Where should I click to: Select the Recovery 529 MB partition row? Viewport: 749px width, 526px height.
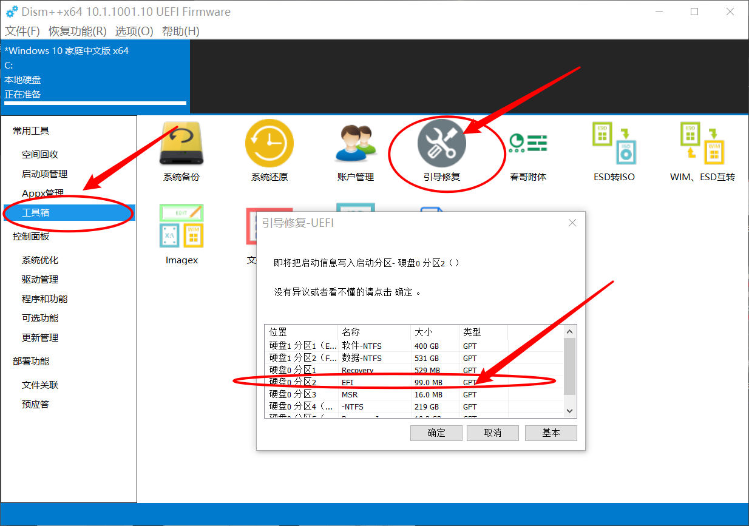click(x=415, y=370)
